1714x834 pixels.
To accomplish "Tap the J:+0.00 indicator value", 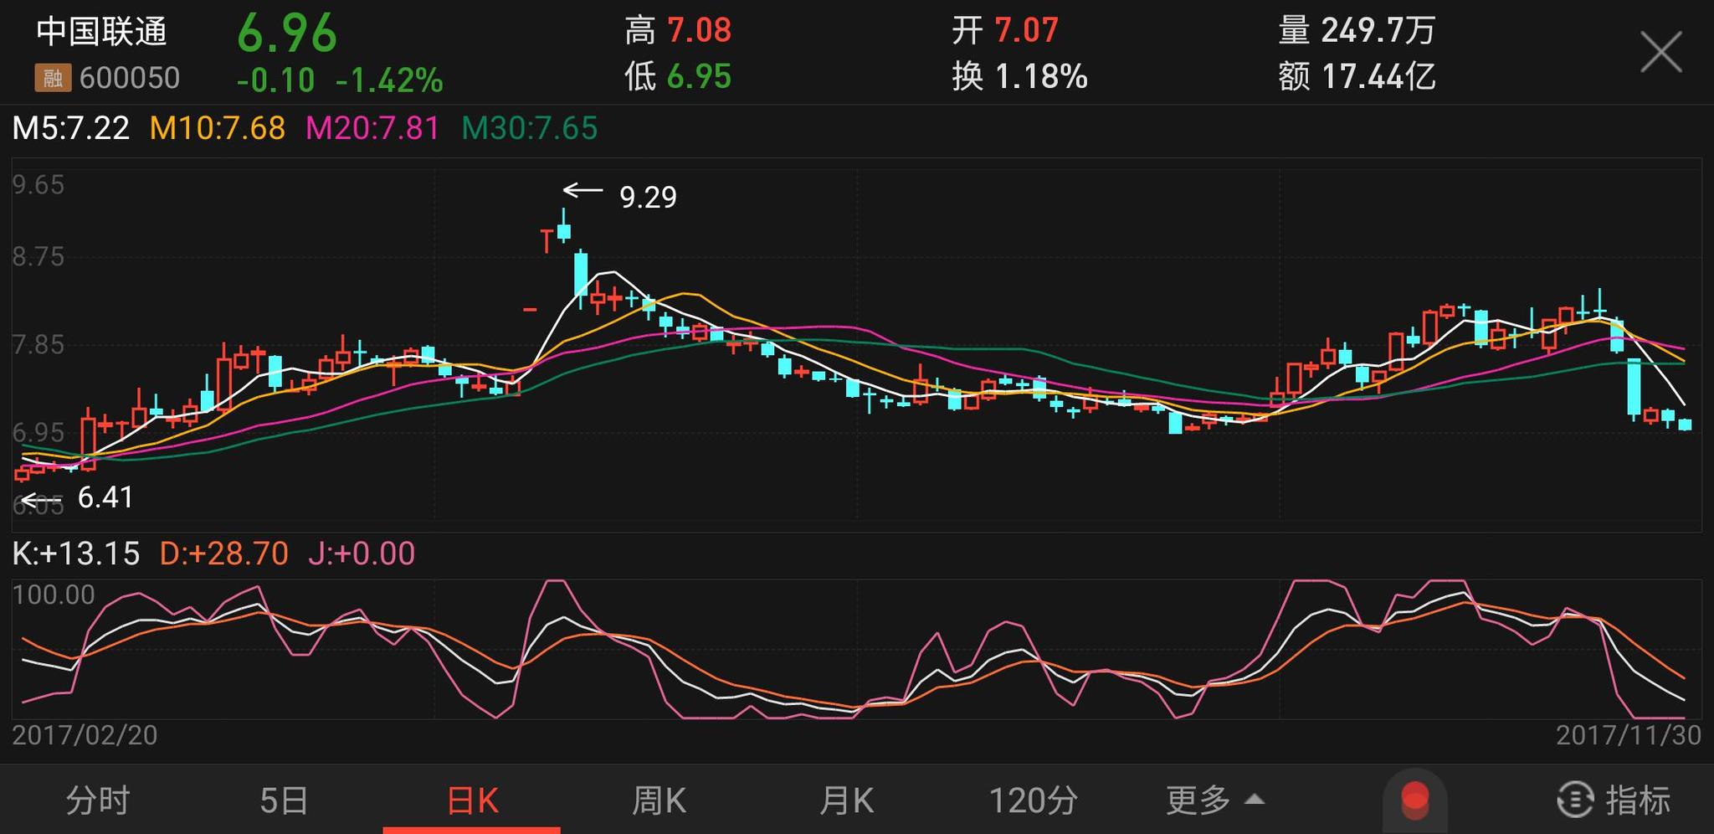I will point(362,553).
